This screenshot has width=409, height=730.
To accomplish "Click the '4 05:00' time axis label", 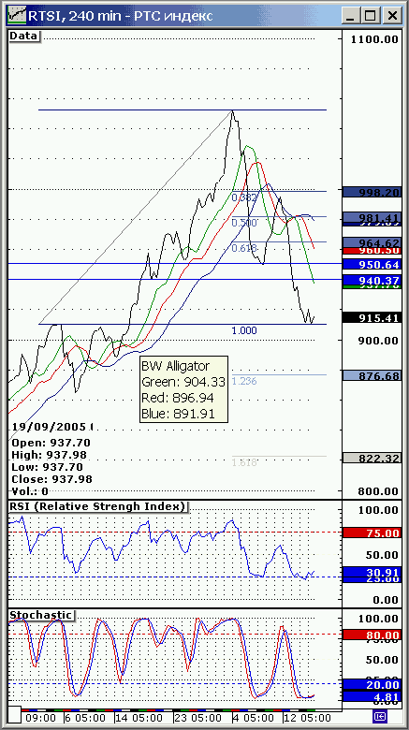I will point(255,717).
